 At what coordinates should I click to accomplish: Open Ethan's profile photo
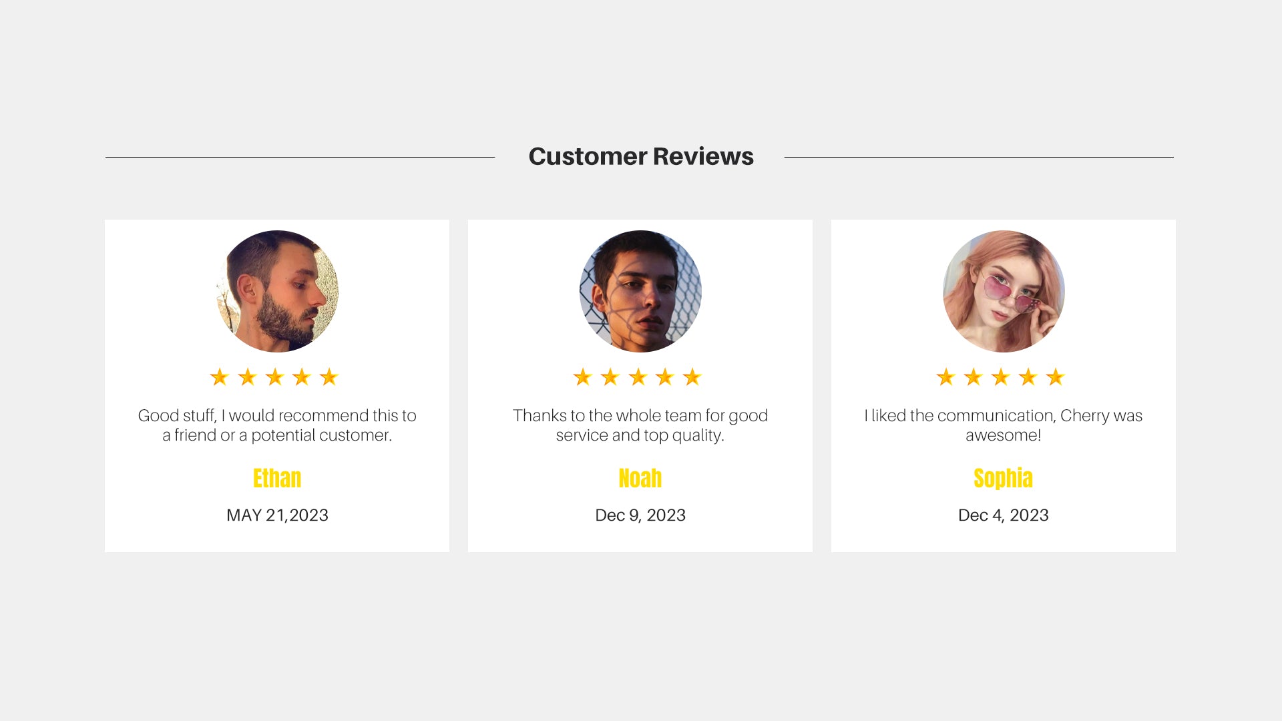(x=277, y=292)
